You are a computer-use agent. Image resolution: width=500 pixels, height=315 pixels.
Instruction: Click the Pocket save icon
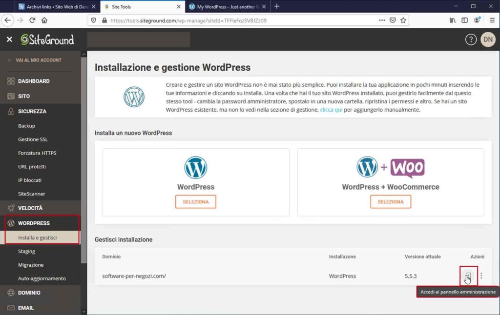(x=393, y=20)
